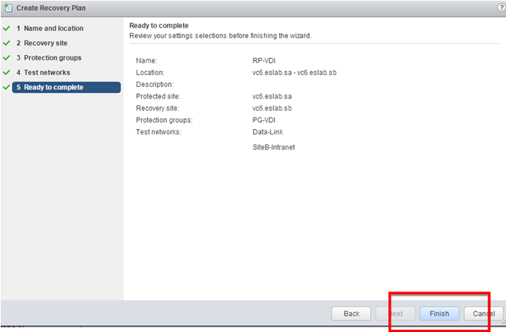Viewport: 506px width, 332px height.
Task: Click the PG-VDI protection group value
Action: [264, 120]
